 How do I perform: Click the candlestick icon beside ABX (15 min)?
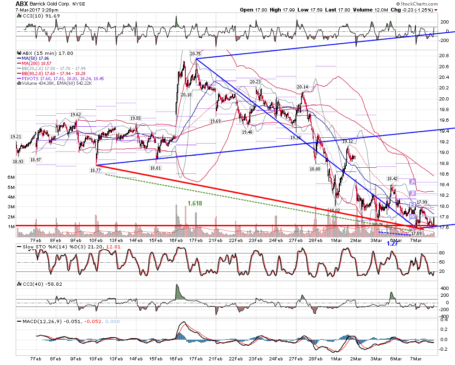(19, 53)
